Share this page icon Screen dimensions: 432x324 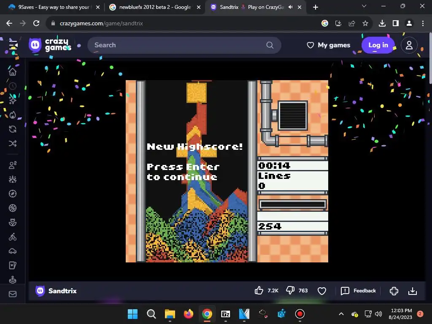click(x=352, y=24)
